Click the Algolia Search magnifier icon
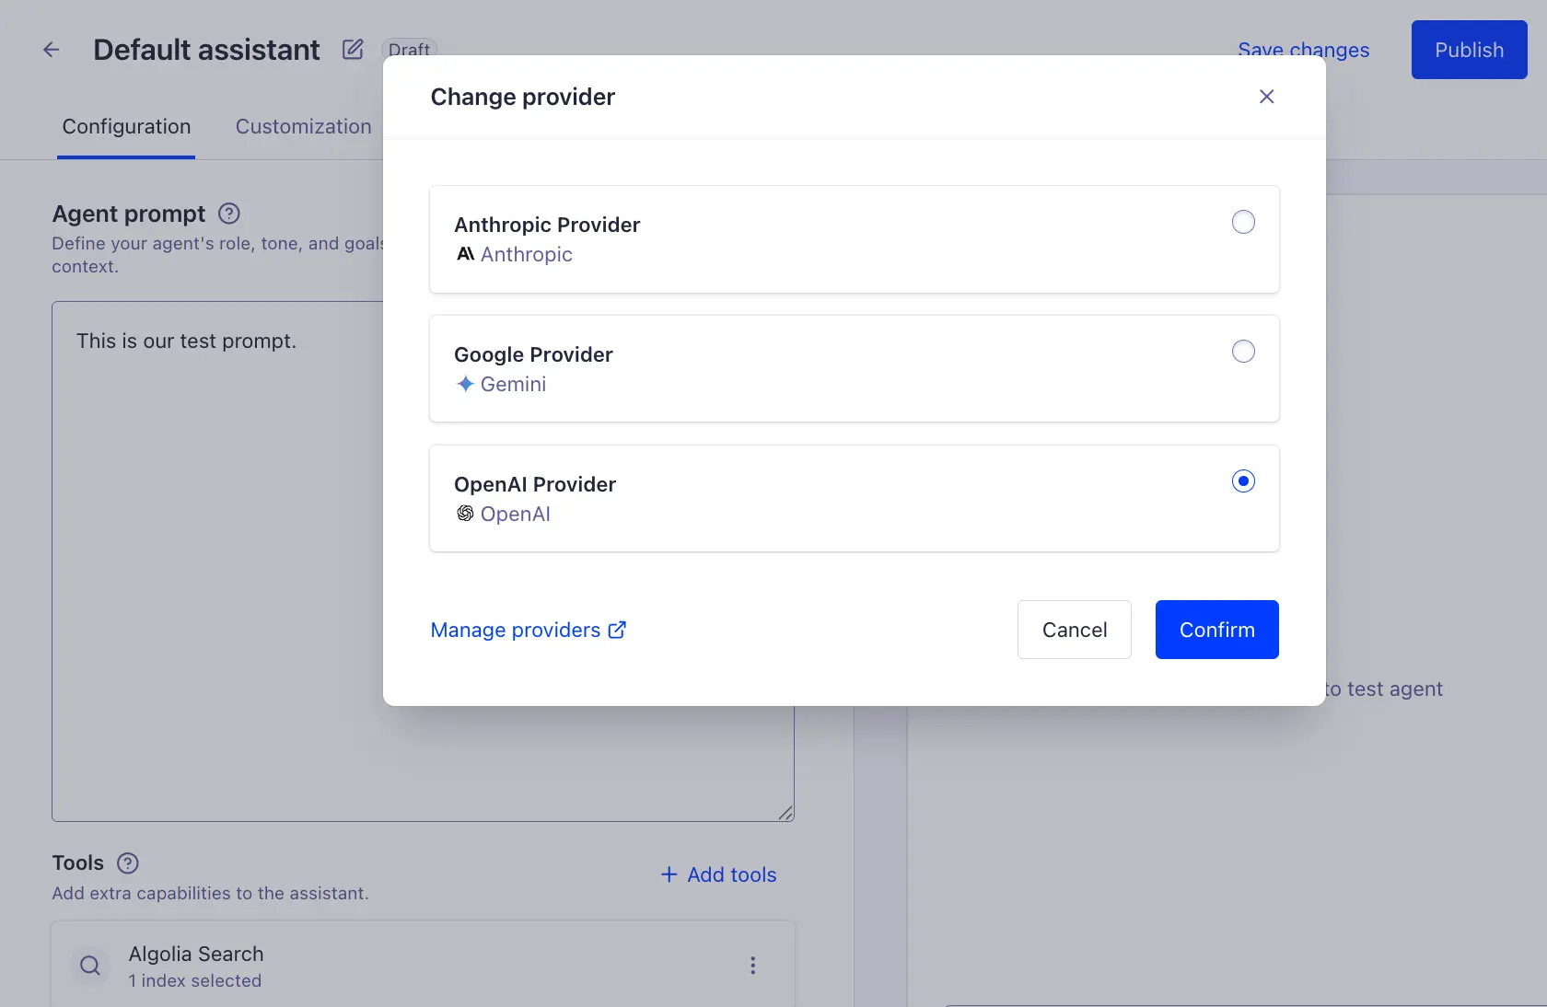The height and width of the screenshot is (1007, 1547). pyautogui.click(x=90, y=966)
